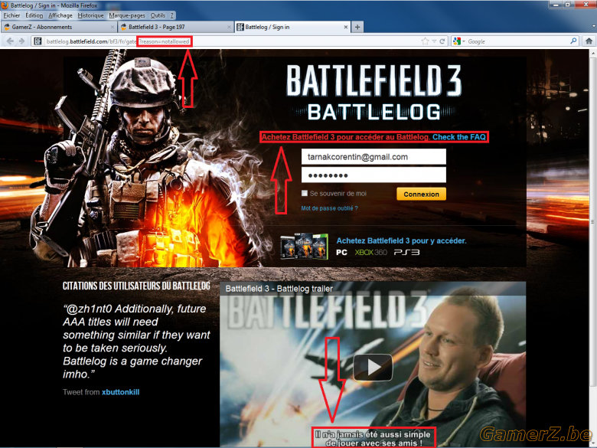Image resolution: width=597 pixels, height=448 pixels.
Task: Close the Battlelog / Sign in tab
Action: pos(346,27)
